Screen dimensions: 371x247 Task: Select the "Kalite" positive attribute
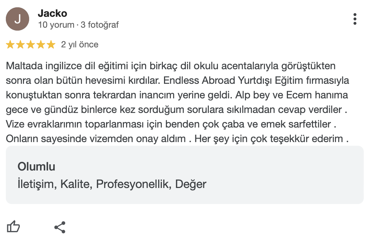pyautogui.click(x=75, y=184)
